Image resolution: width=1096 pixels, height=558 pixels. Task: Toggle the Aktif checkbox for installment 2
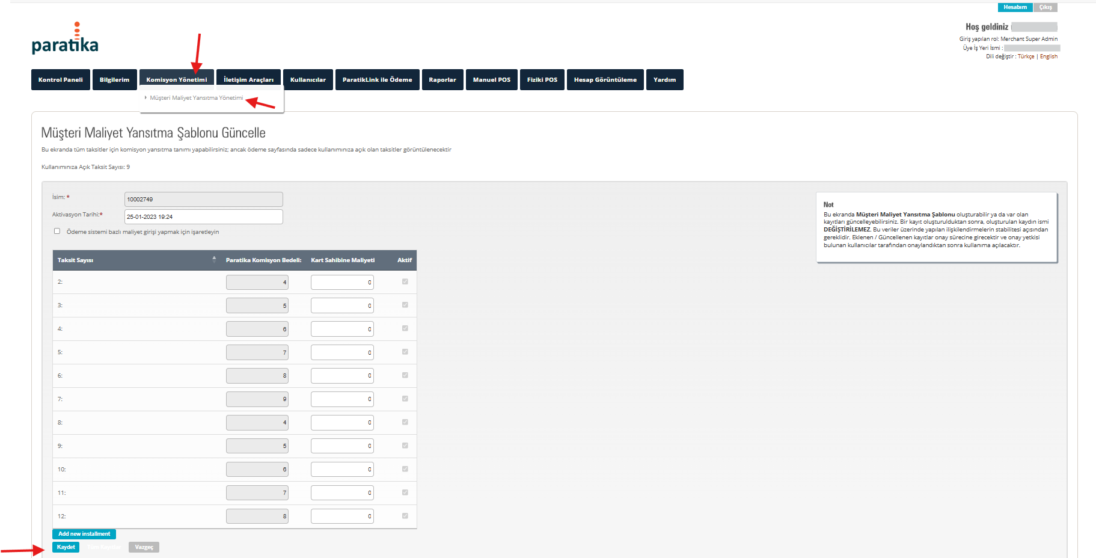(x=405, y=281)
